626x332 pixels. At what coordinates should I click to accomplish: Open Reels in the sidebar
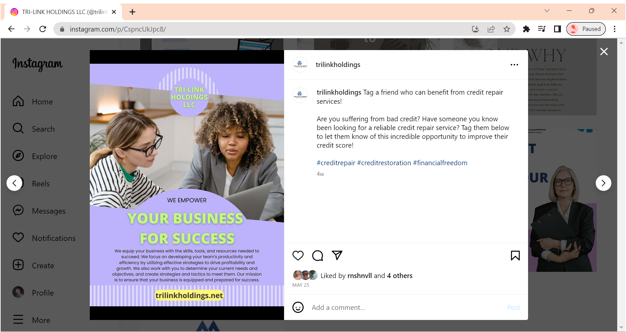[x=41, y=184]
